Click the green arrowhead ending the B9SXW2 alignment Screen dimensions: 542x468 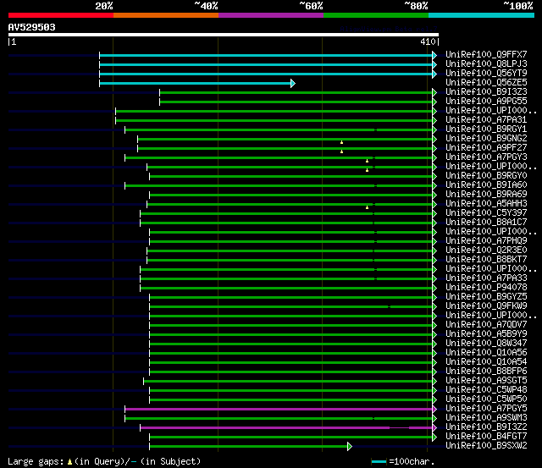click(x=350, y=446)
